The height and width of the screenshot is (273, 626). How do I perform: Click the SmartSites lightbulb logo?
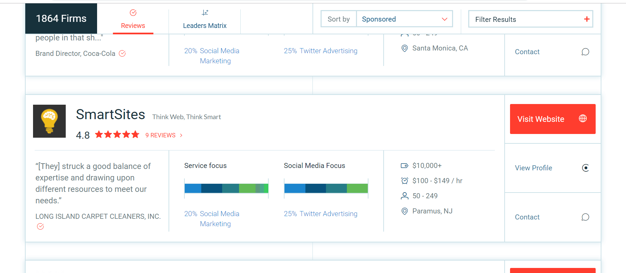point(49,121)
